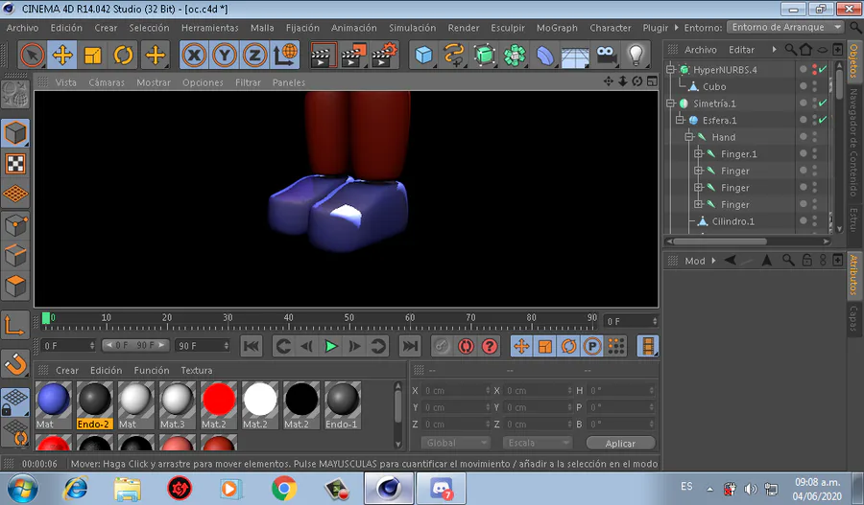
Task: Toggle Cilindro.1 visibility dots
Action: [x=814, y=221]
